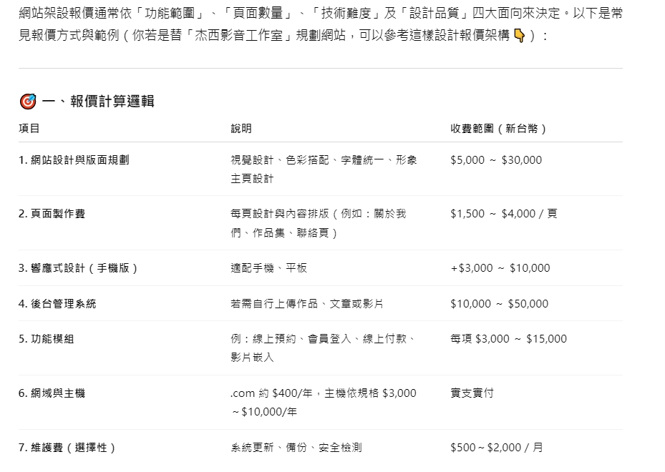Click the price $1,500 ~ $4,000 / 頁

504,214
